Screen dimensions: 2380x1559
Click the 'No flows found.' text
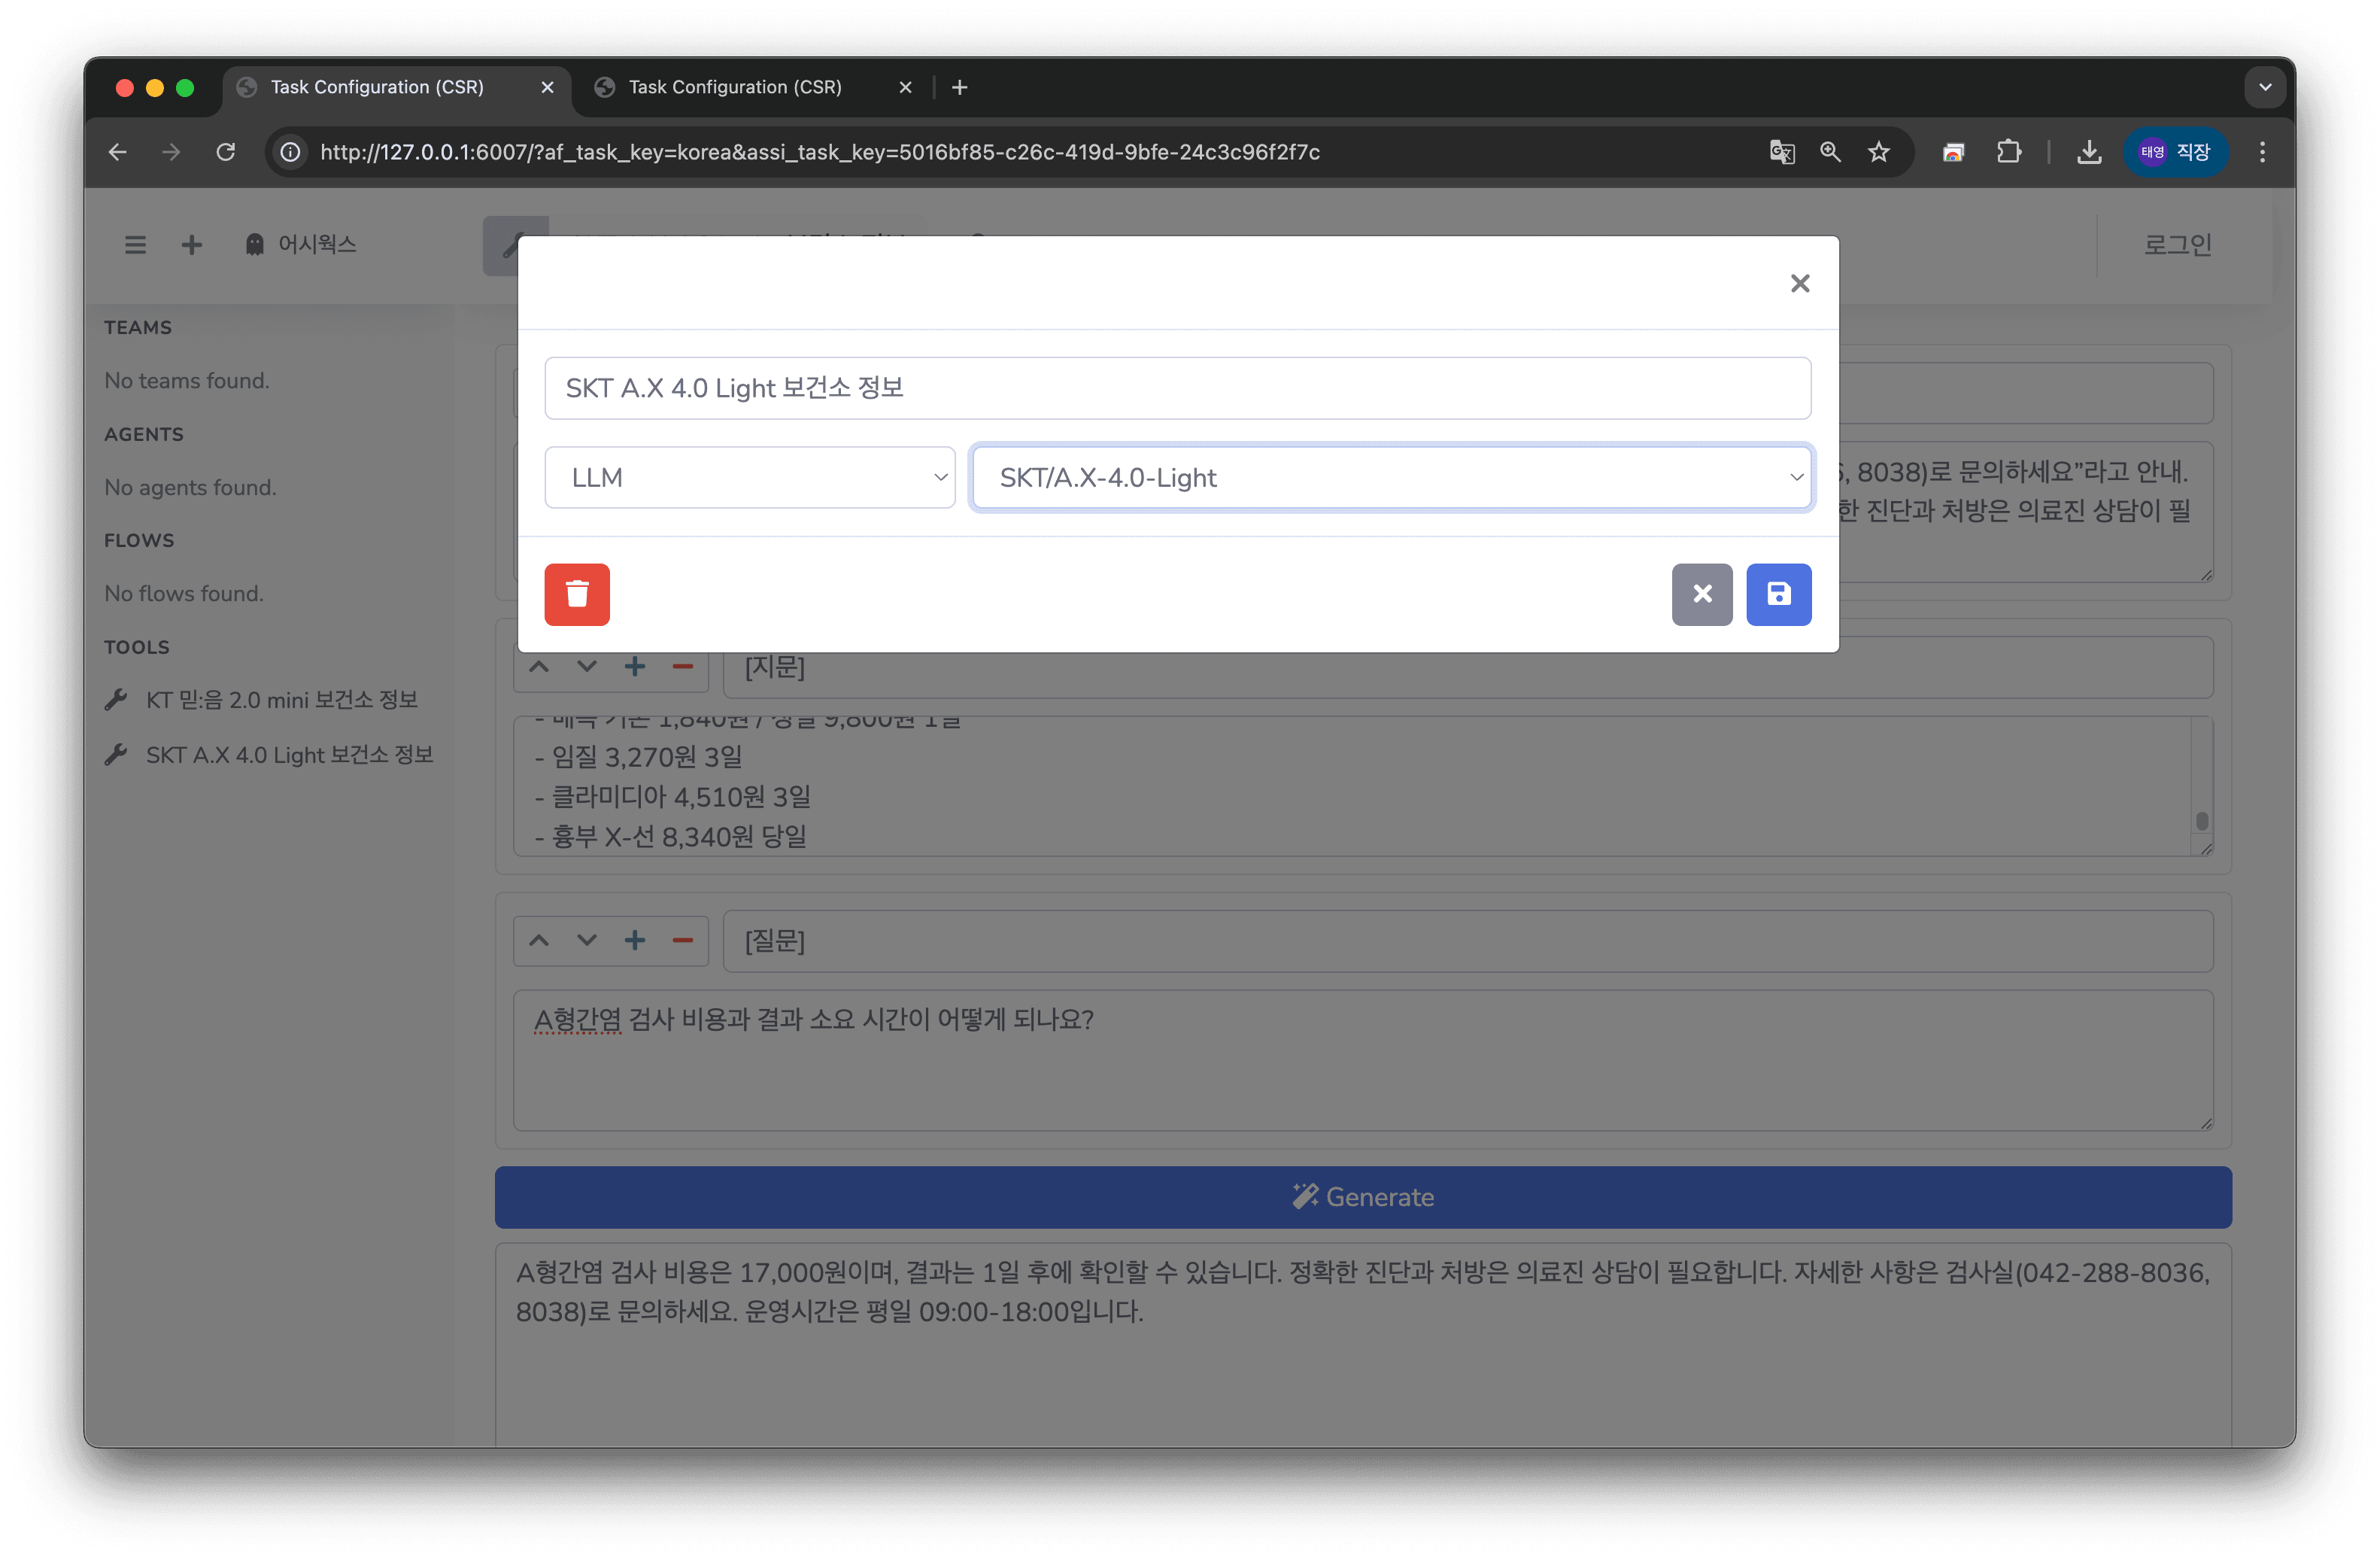pos(184,594)
